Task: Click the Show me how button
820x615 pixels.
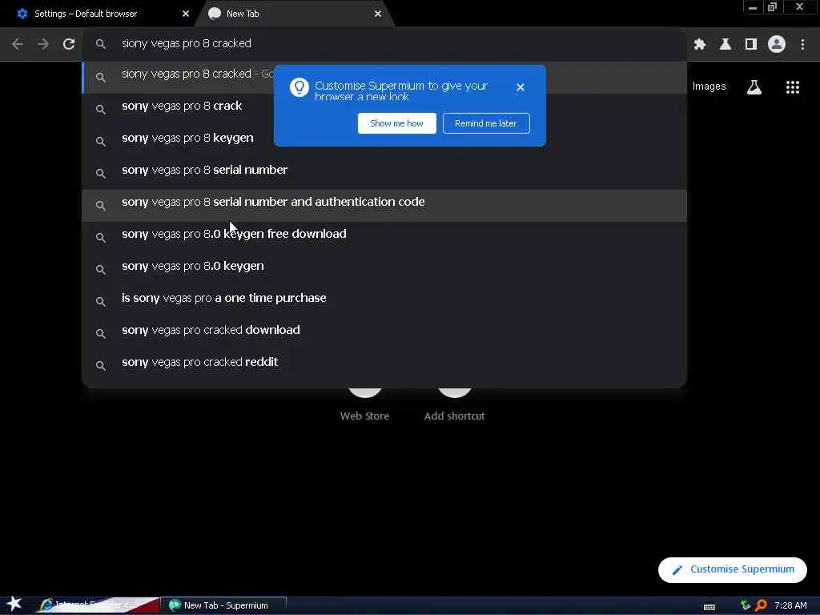Action: coord(397,123)
